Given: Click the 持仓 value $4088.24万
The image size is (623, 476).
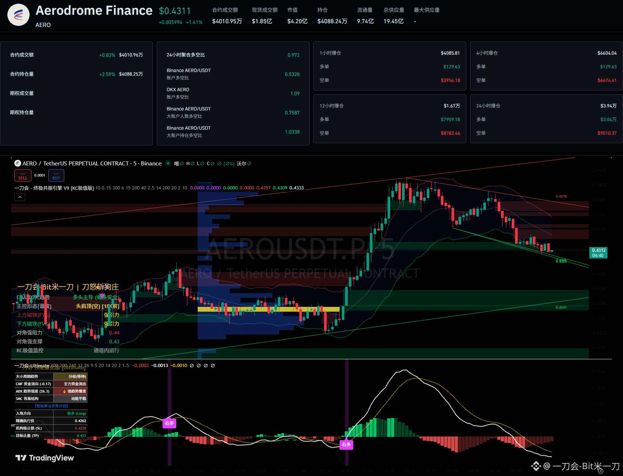Looking at the screenshot, I should 332,21.
